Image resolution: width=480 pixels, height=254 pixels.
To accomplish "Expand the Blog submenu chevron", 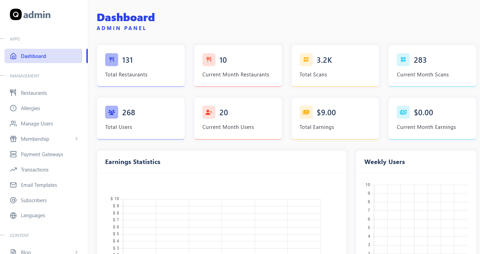I will (76, 252).
